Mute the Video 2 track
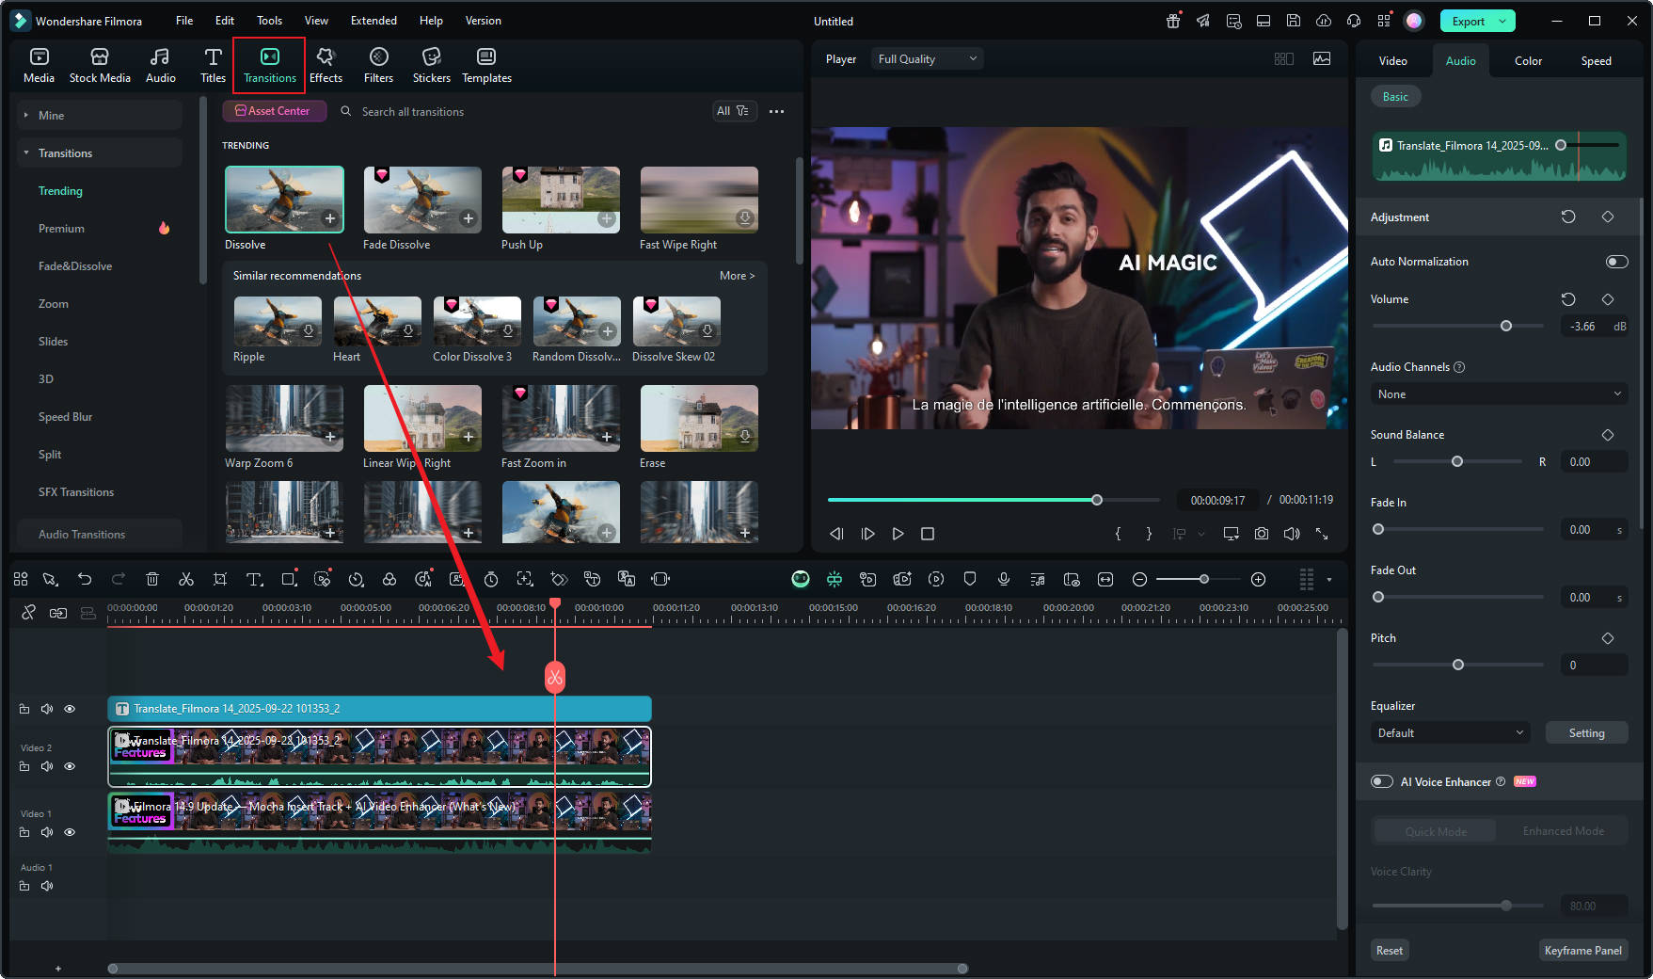This screenshot has width=1653, height=979. [x=47, y=766]
